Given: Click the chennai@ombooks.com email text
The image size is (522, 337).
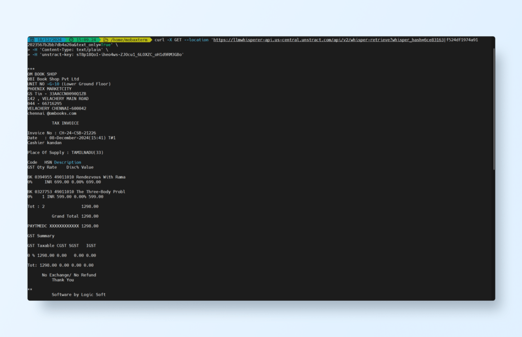Looking at the screenshot, I should [x=51, y=113].
